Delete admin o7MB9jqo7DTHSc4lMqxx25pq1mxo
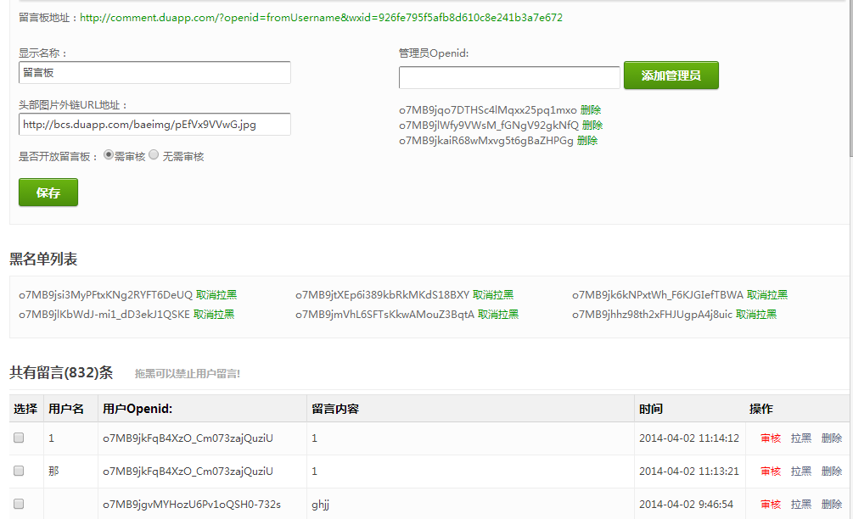This screenshot has height=519, width=853. (591, 110)
